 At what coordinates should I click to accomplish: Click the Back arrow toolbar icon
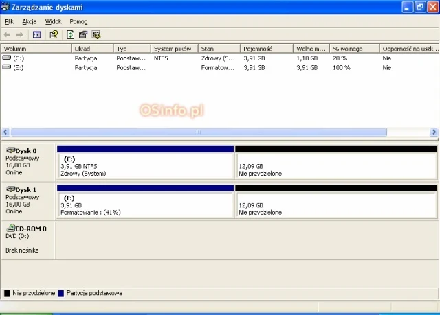pos(8,34)
